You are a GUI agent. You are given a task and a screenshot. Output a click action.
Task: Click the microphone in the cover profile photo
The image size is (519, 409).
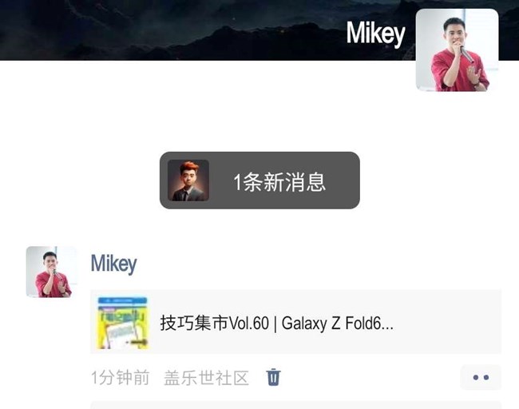[467, 54]
